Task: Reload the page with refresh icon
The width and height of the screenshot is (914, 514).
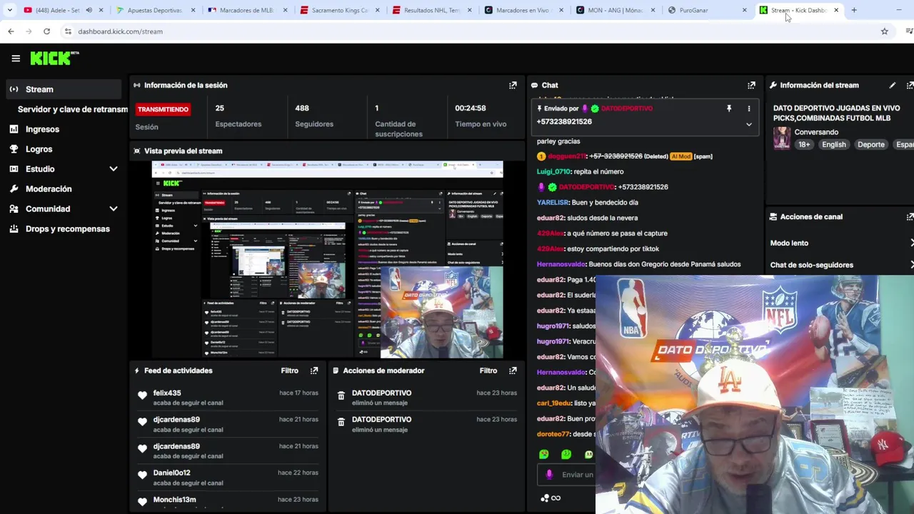Action: (x=46, y=31)
